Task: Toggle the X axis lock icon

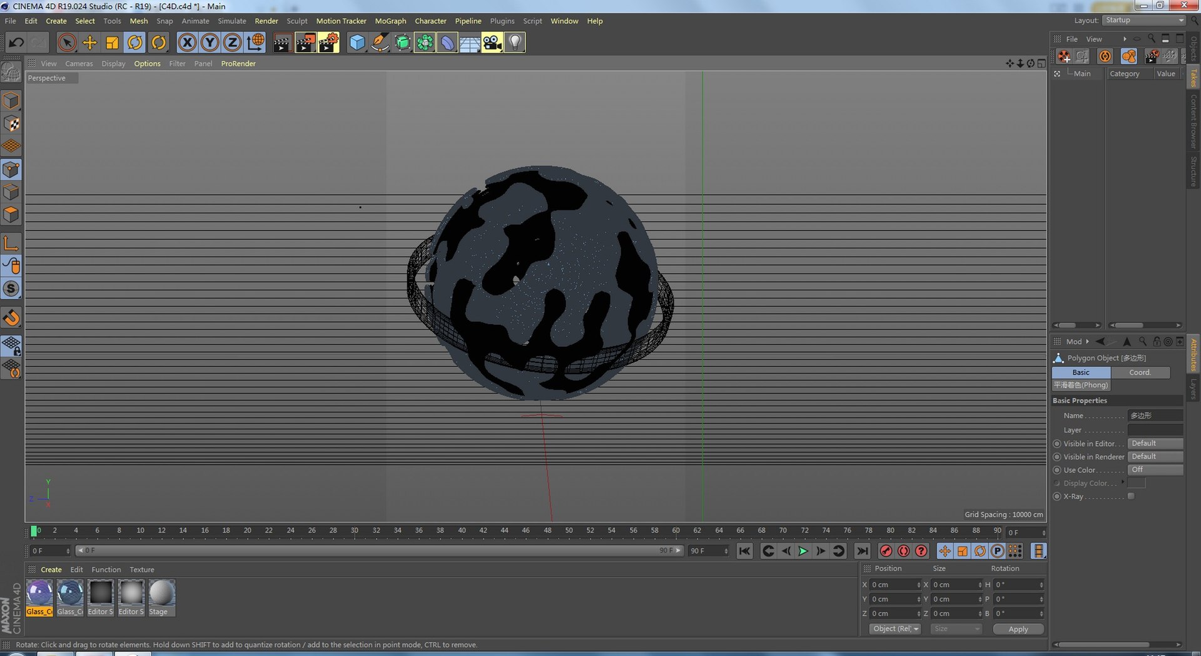Action: point(187,43)
